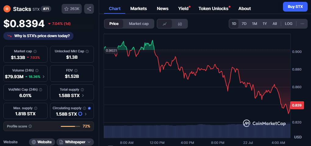The height and width of the screenshot is (146, 311).
Task: Expand the Total supply chevron
Action: [83, 96]
